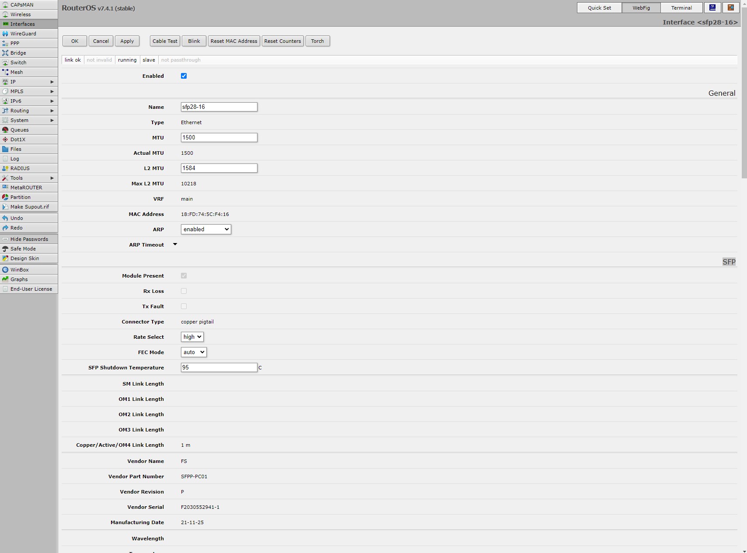
Task: Click the Hide Passwords icon
Action: (x=5, y=239)
